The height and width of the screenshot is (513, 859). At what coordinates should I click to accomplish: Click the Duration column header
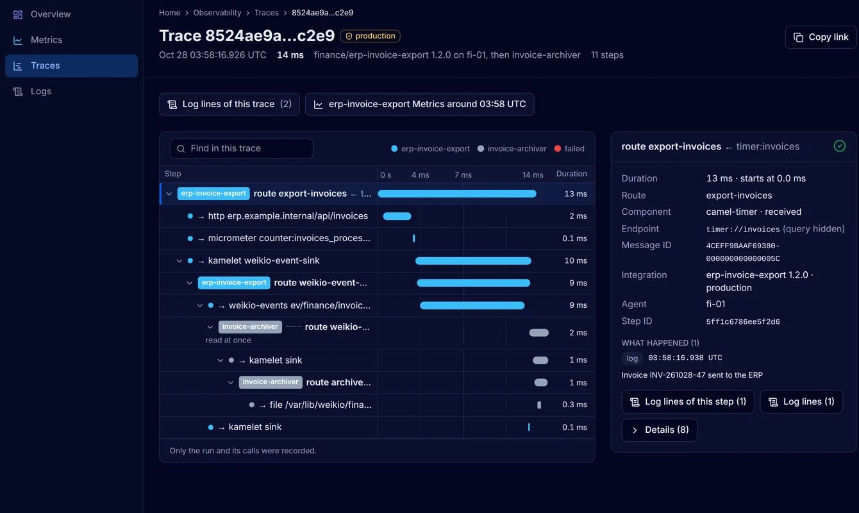(572, 174)
